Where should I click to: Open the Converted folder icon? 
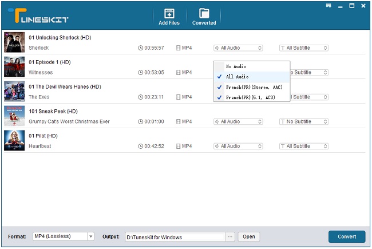(204, 13)
